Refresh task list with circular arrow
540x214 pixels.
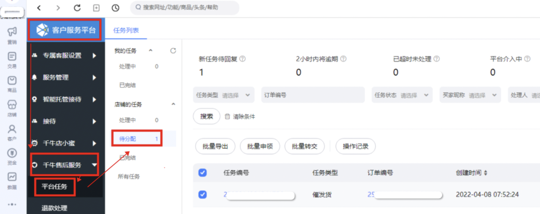pyautogui.click(x=173, y=51)
